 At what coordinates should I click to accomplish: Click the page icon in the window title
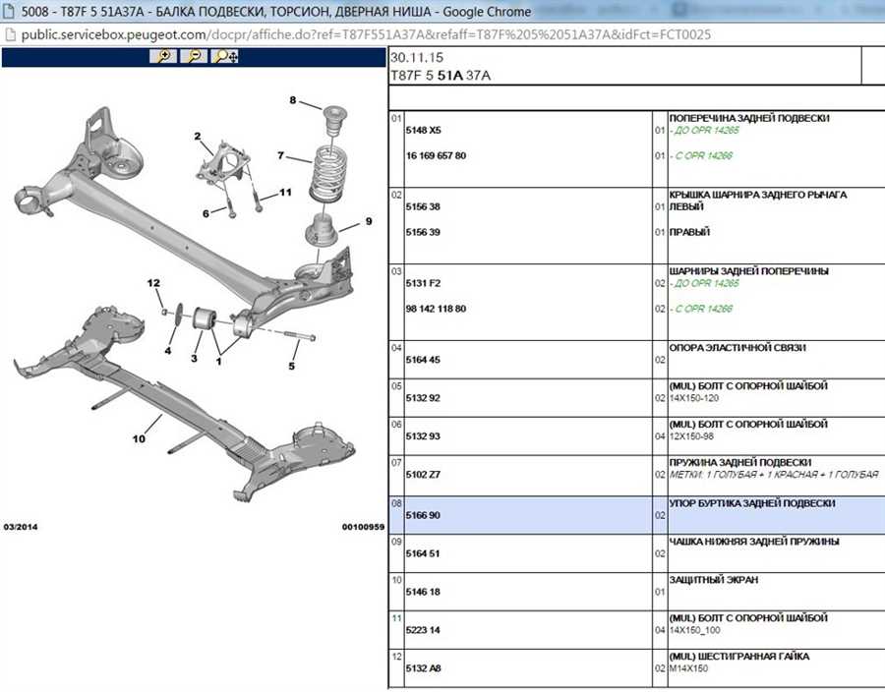(9, 11)
